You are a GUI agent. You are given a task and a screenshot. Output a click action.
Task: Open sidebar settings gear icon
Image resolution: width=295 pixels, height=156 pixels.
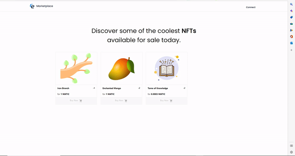point(291,152)
